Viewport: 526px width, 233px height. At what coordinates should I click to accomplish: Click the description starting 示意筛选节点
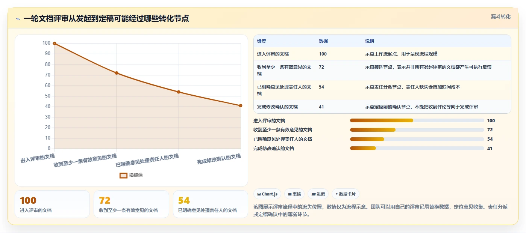click(x=428, y=67)
